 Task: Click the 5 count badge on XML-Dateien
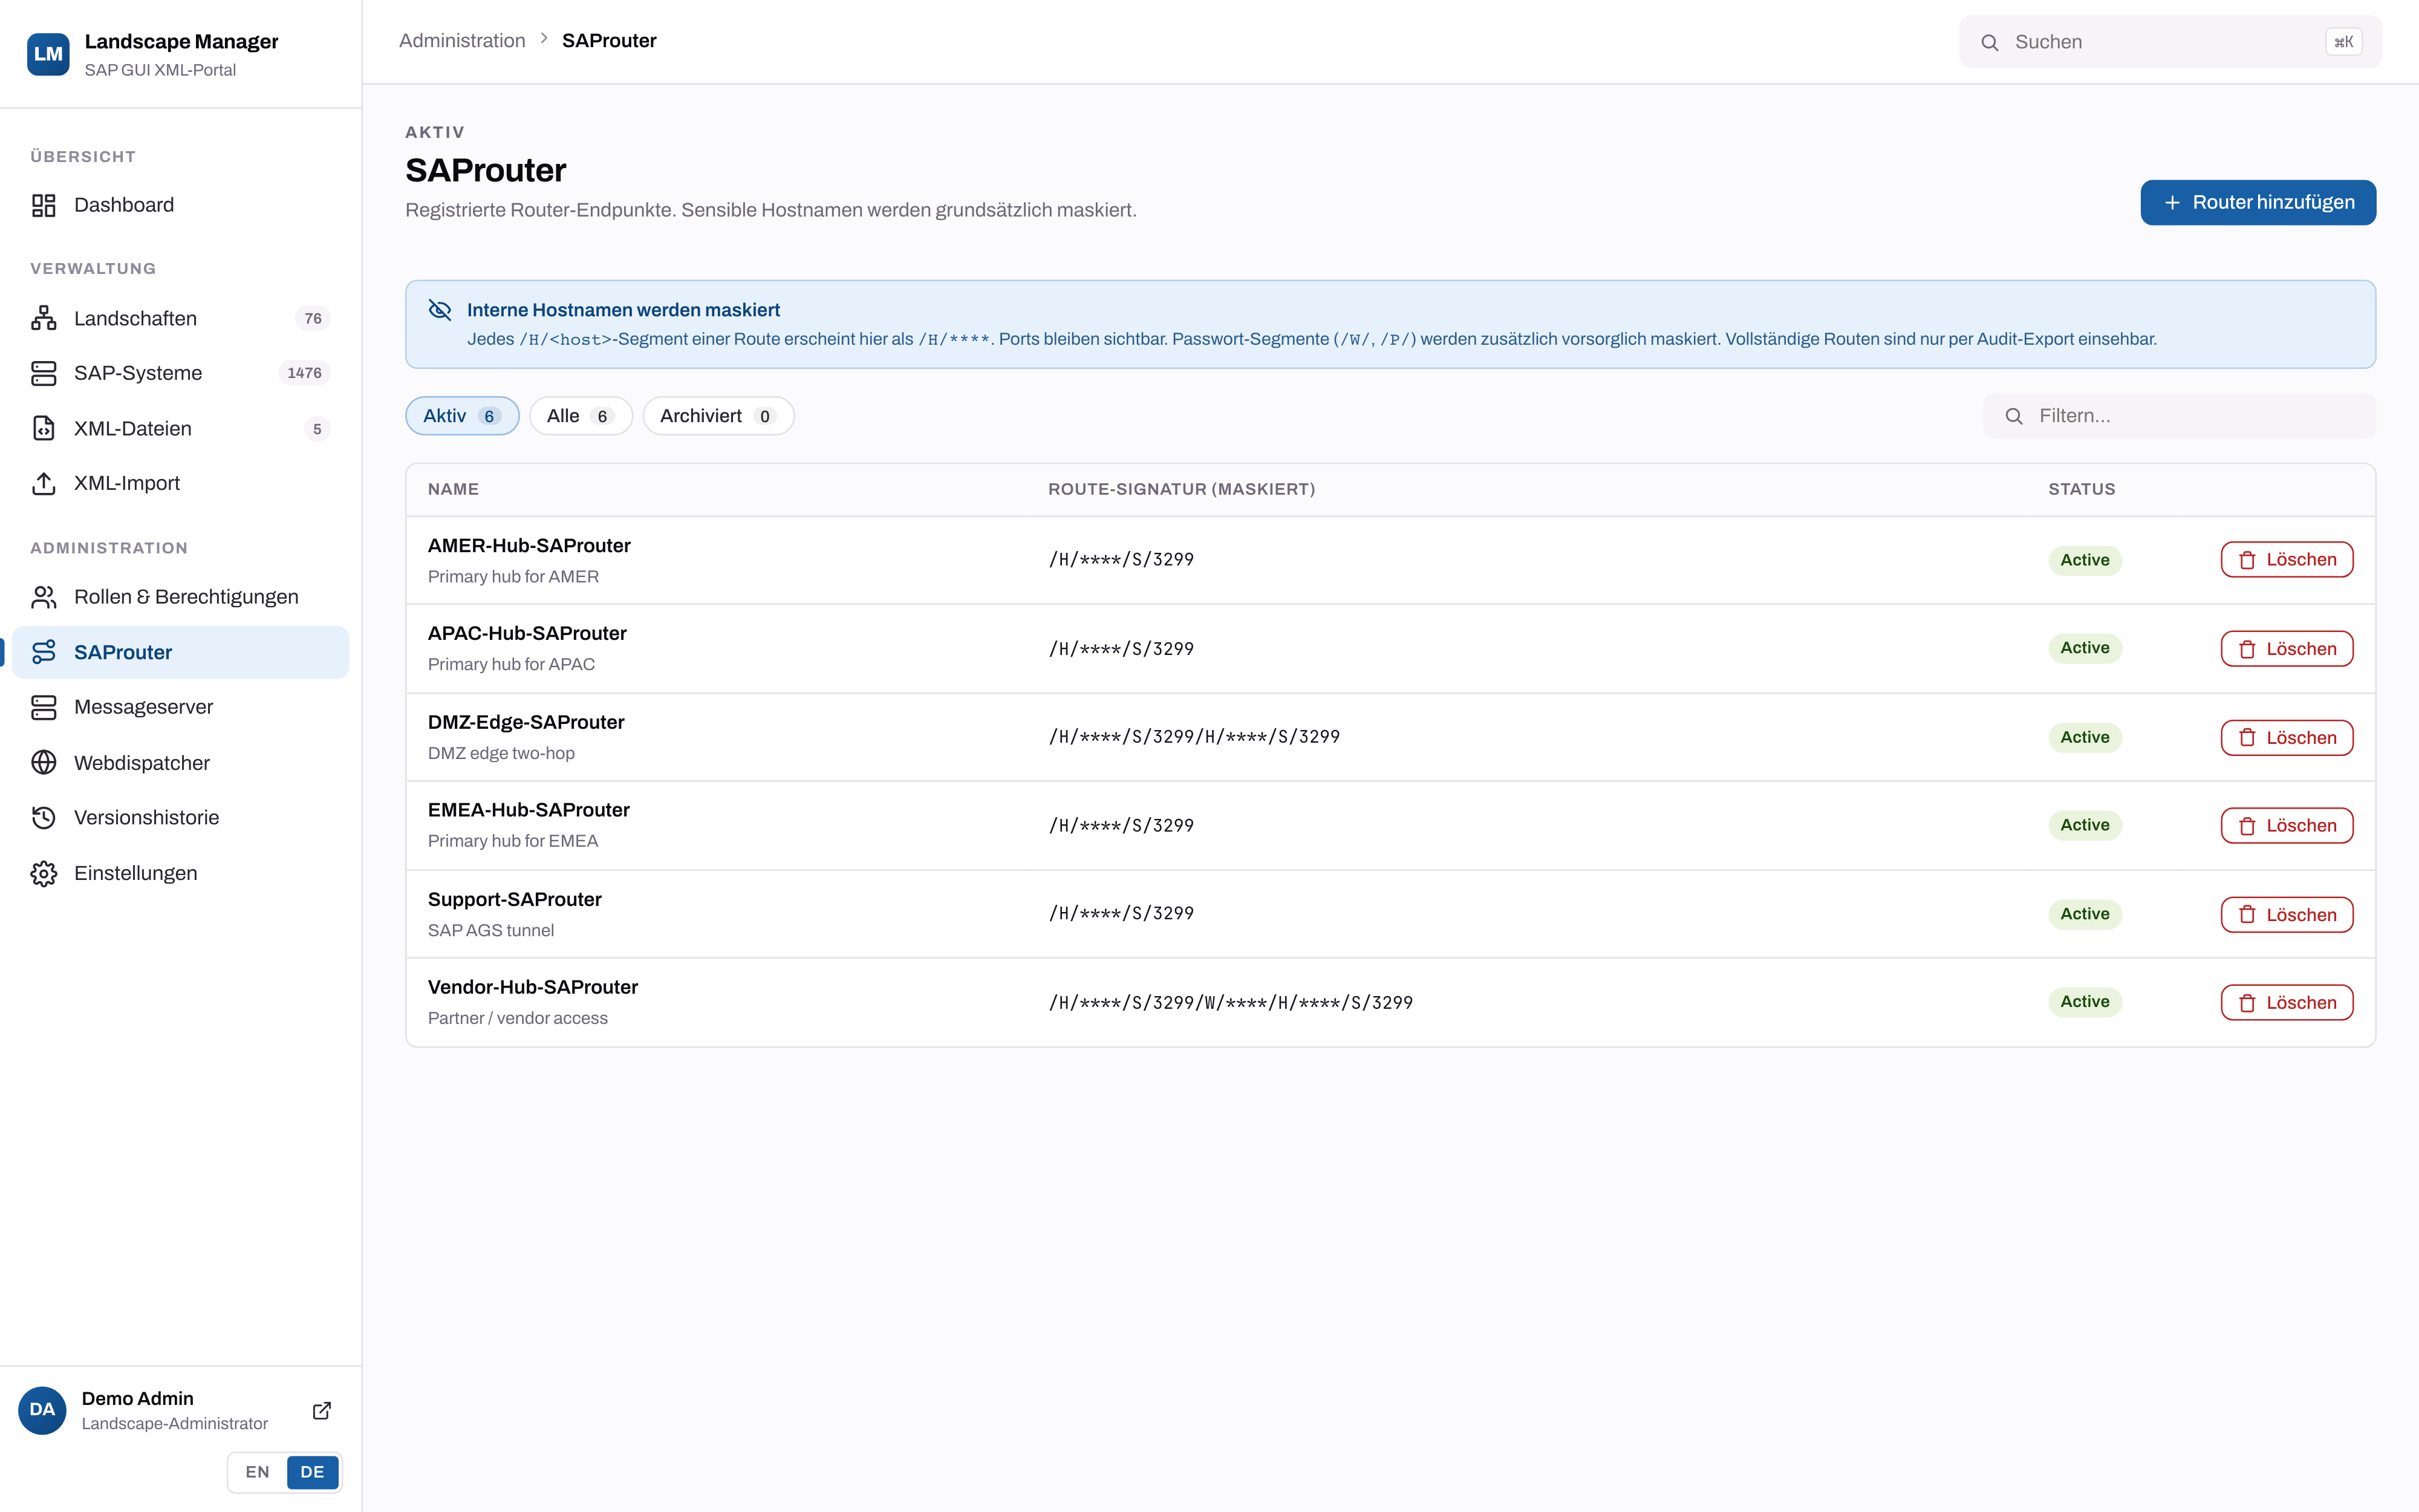[317, 429]
